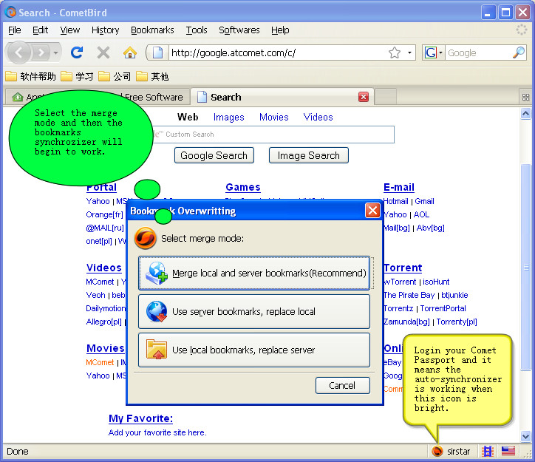Cancel the merge mode dialog
The image size is (535, 462).
pyautogui.click(x=343, y=386)
